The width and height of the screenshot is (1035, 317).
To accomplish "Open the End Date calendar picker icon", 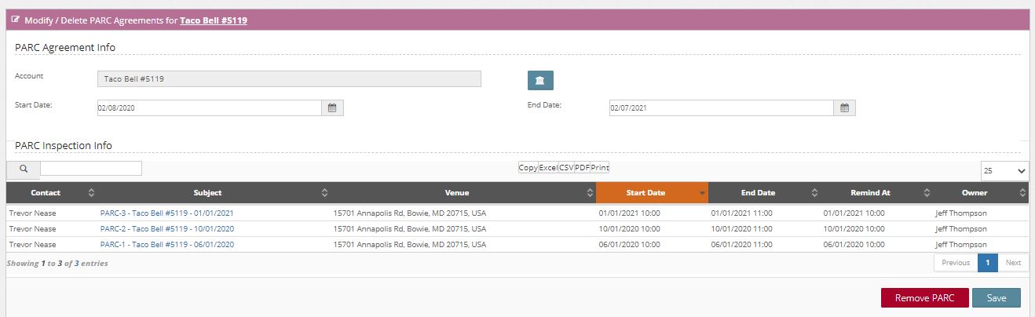I will (x=844, y=108).
